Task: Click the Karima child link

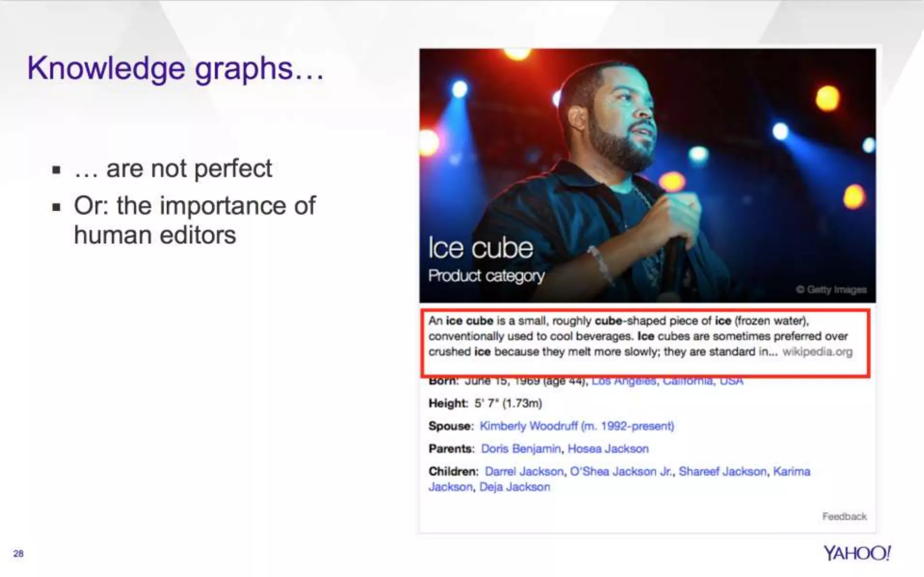Action: click(x=791, y=471)
